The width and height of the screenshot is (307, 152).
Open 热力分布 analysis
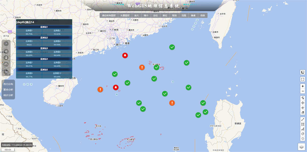[x=8, y=84]
